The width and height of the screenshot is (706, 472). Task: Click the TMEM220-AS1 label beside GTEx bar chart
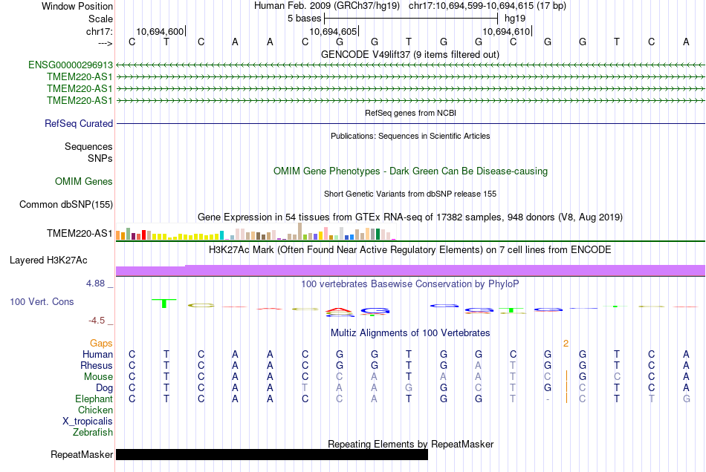80,233
